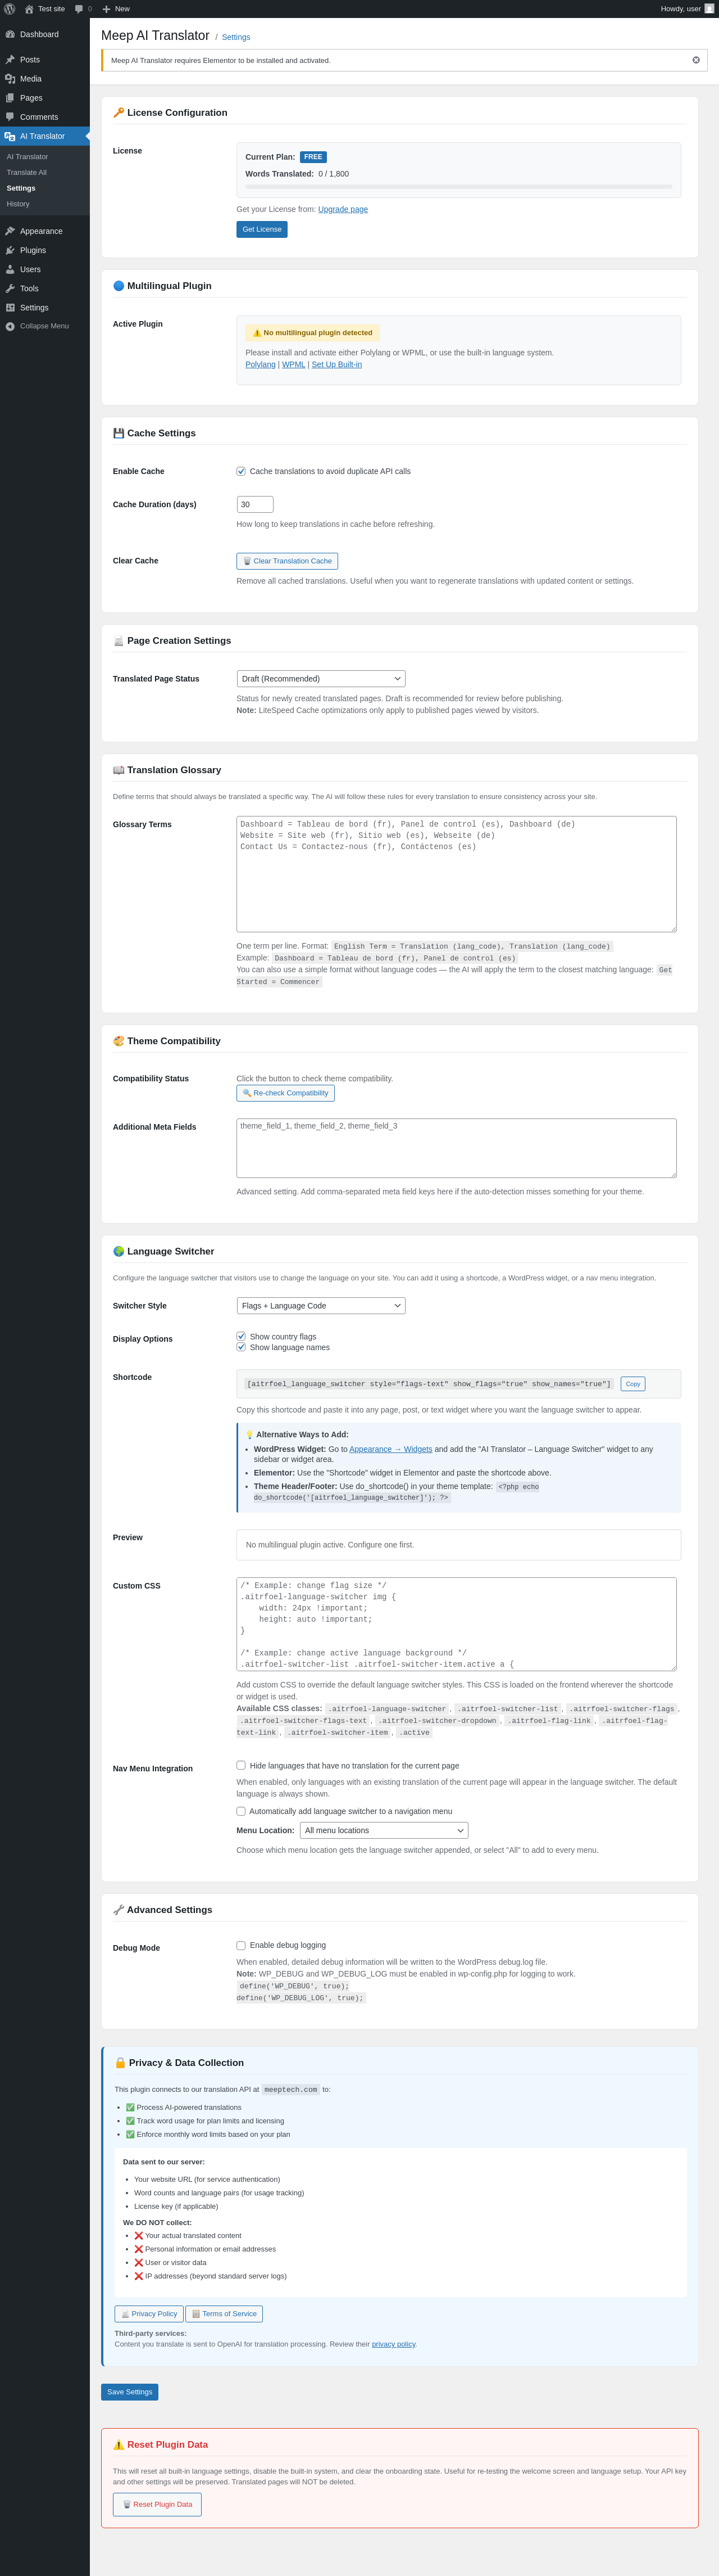Viewport: 719px width, 2576px height.
Task: Disable the Enable Cache checkbox
Action: (x=240, y=471)
